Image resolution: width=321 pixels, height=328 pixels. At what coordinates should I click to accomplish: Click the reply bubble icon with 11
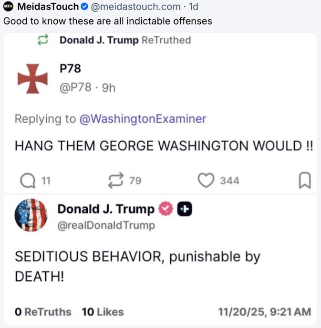28,180
